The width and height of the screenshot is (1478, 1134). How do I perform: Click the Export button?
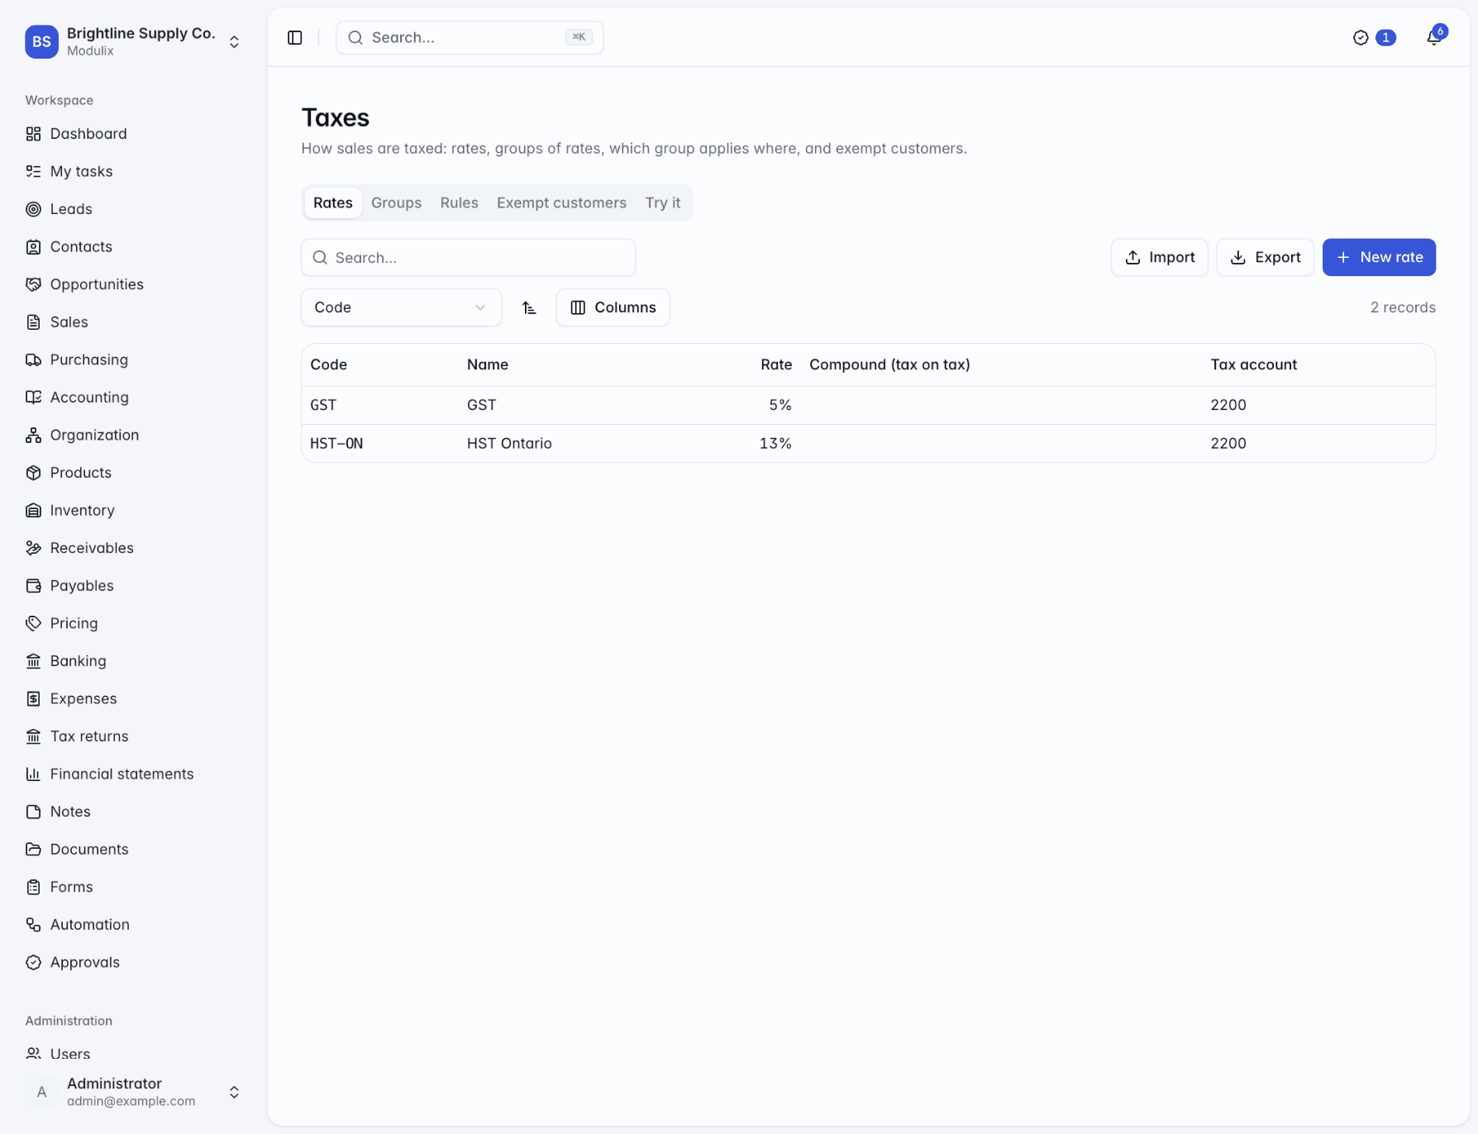tap(1265, 257)
